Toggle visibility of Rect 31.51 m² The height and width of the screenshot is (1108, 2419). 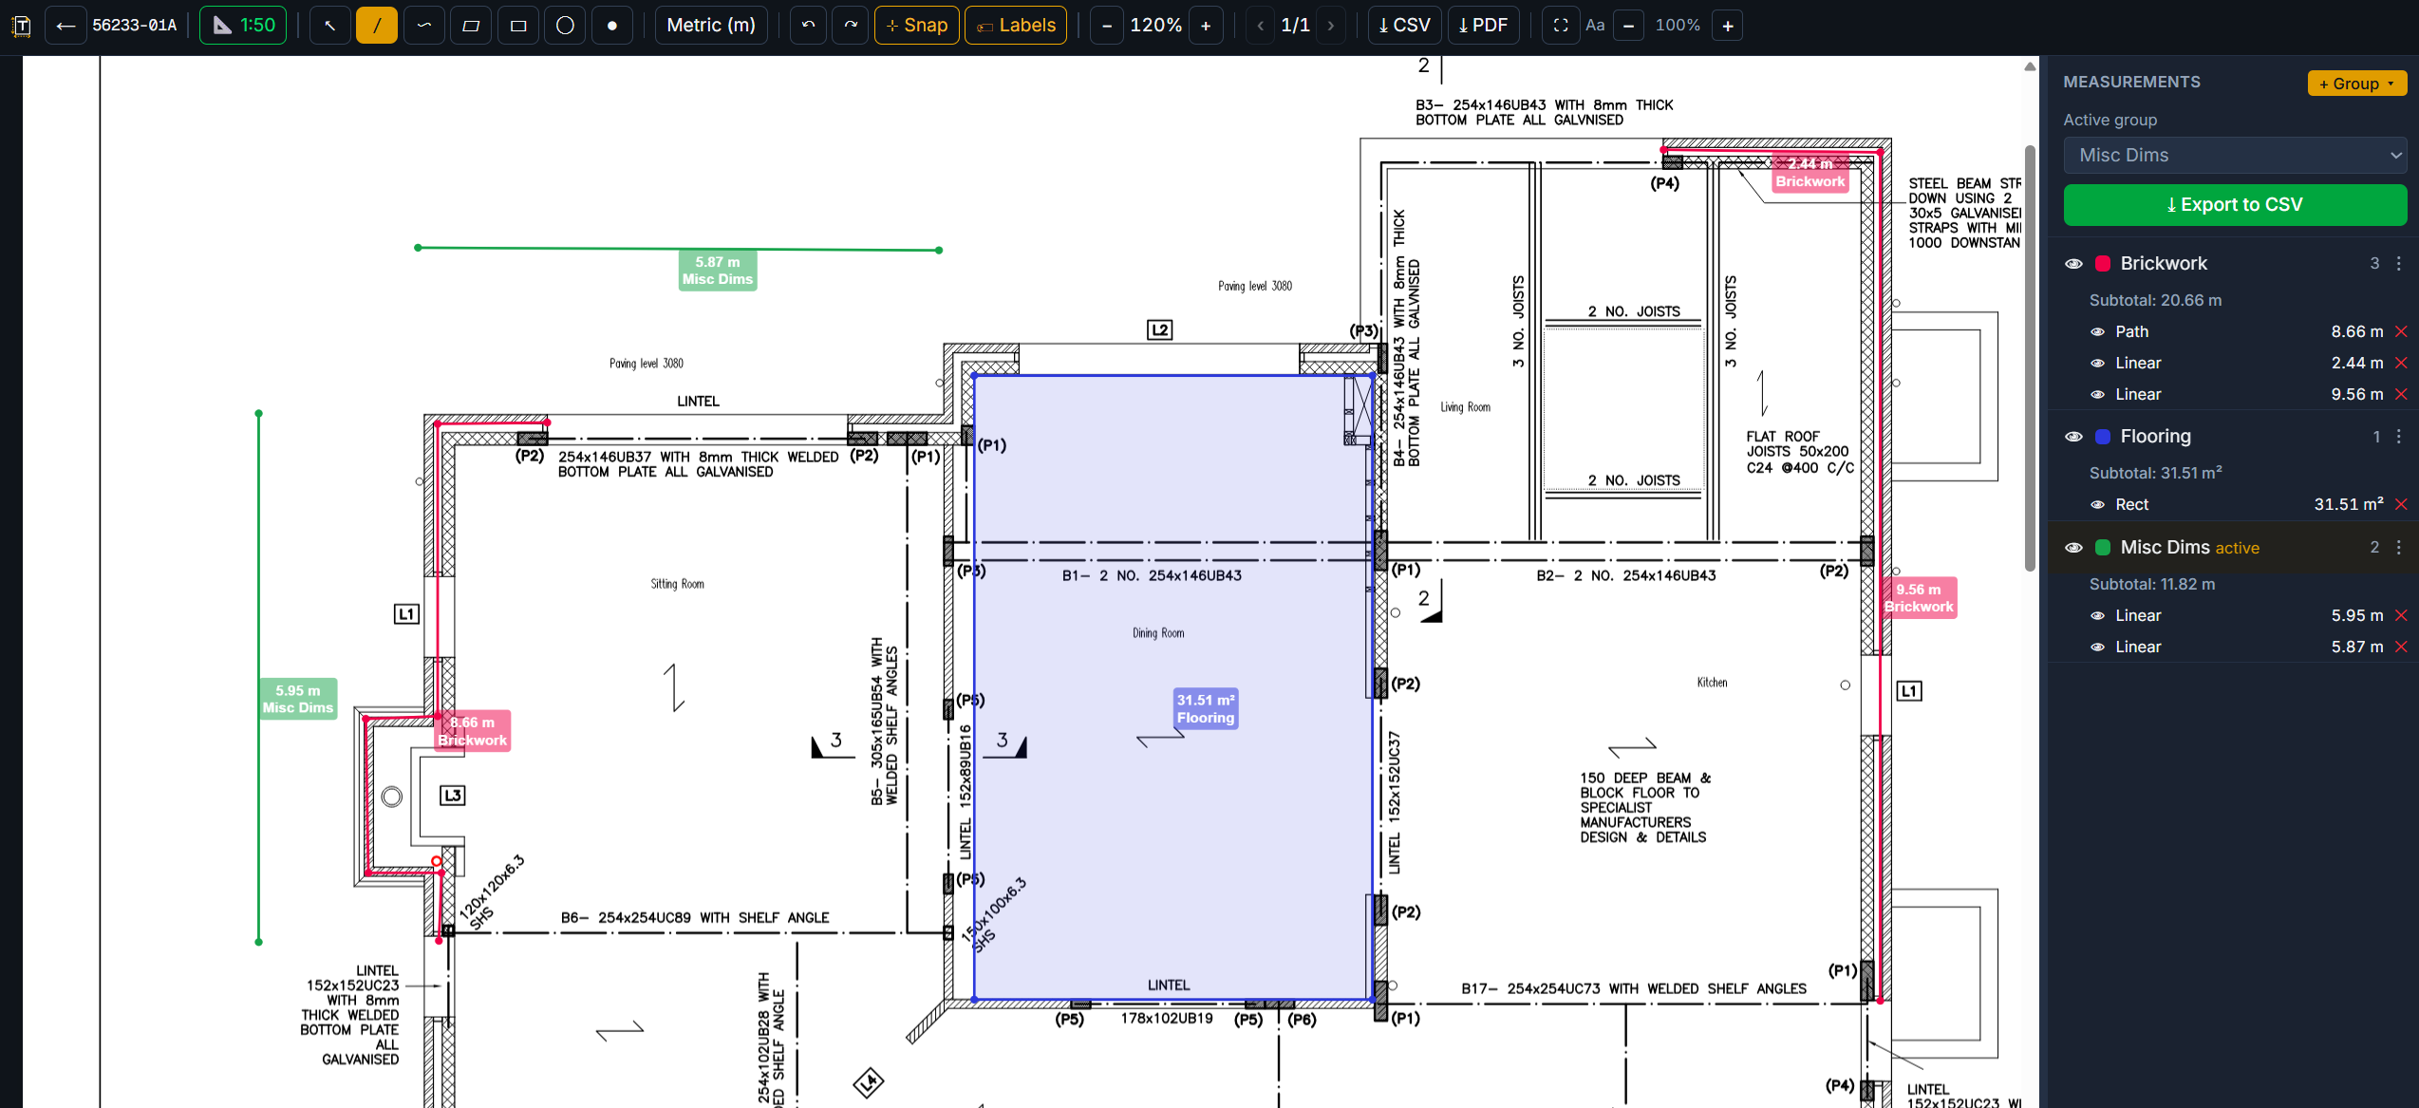(x=2098, y=505)
